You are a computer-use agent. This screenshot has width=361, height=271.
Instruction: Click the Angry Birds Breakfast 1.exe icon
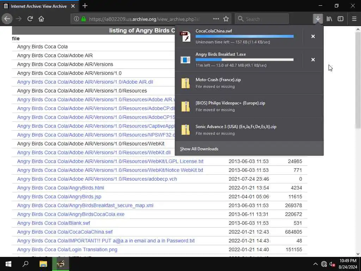(185, 60)
